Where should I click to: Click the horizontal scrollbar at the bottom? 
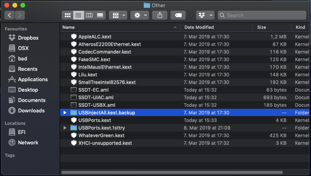(x=172, y=172)
